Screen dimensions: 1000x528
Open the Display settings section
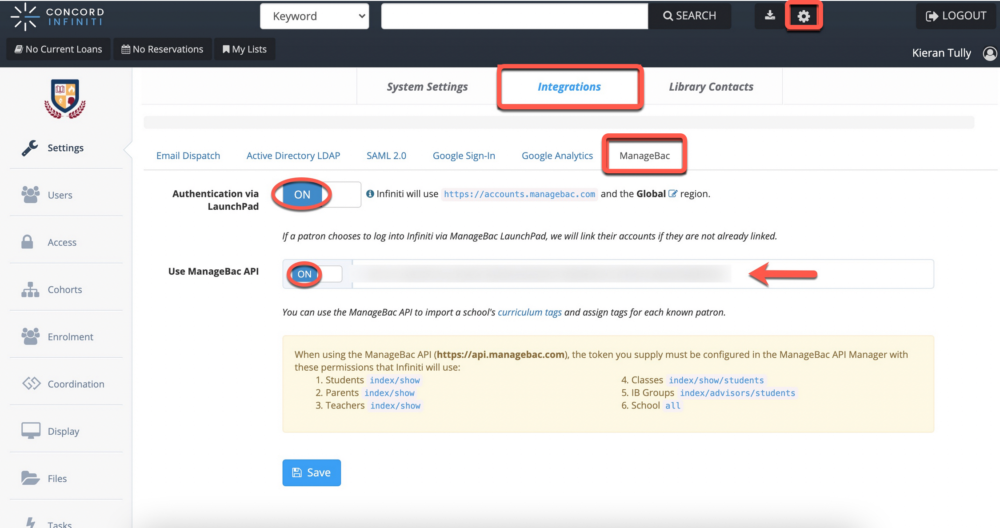pyautogui.click(x=64, y=430)
